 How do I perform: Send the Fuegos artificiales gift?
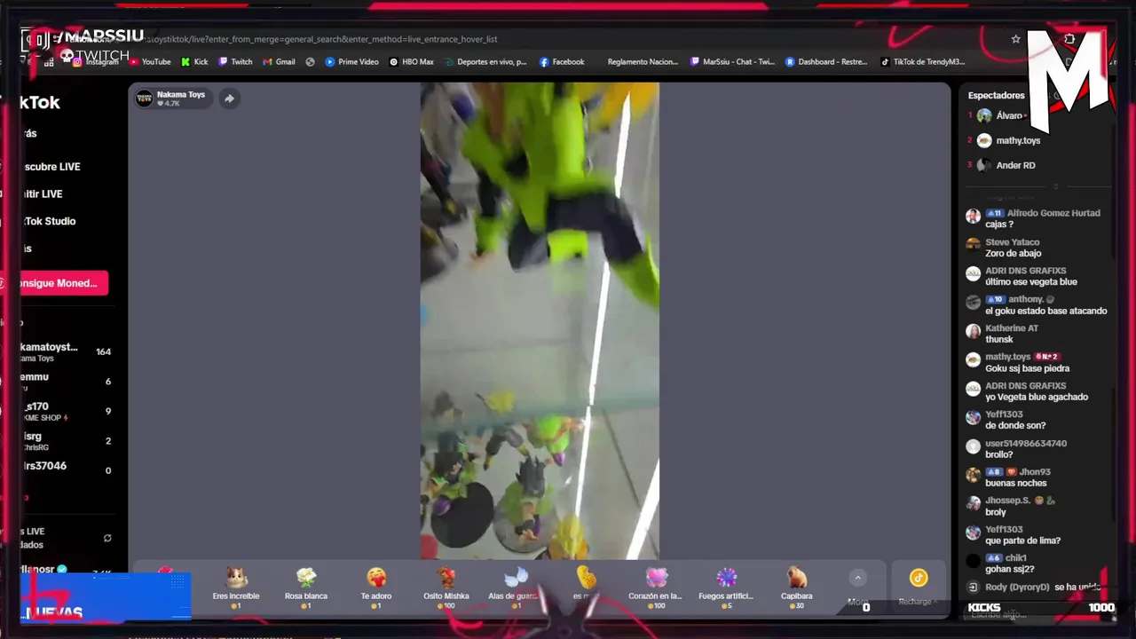[726, 588]
